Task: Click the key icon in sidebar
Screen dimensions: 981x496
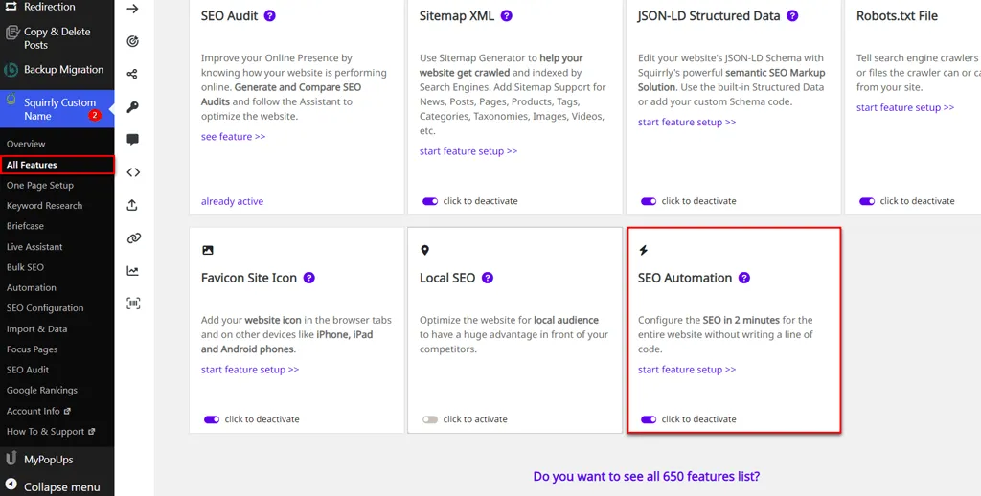Action: [132, 107]
